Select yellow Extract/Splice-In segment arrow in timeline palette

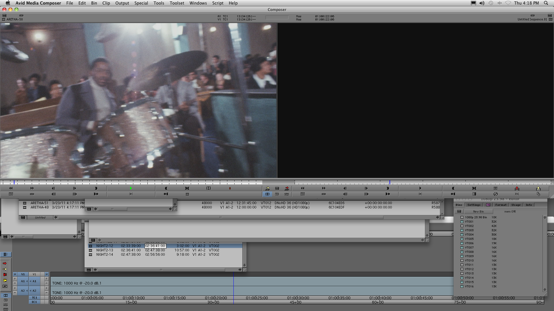tap(5, 269)
